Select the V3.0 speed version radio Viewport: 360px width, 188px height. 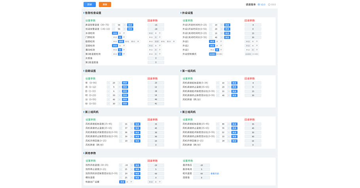(269, 4)
